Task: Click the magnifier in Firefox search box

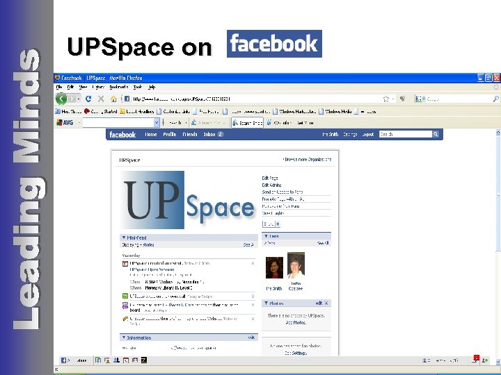Action: click(x=495, y=99)
